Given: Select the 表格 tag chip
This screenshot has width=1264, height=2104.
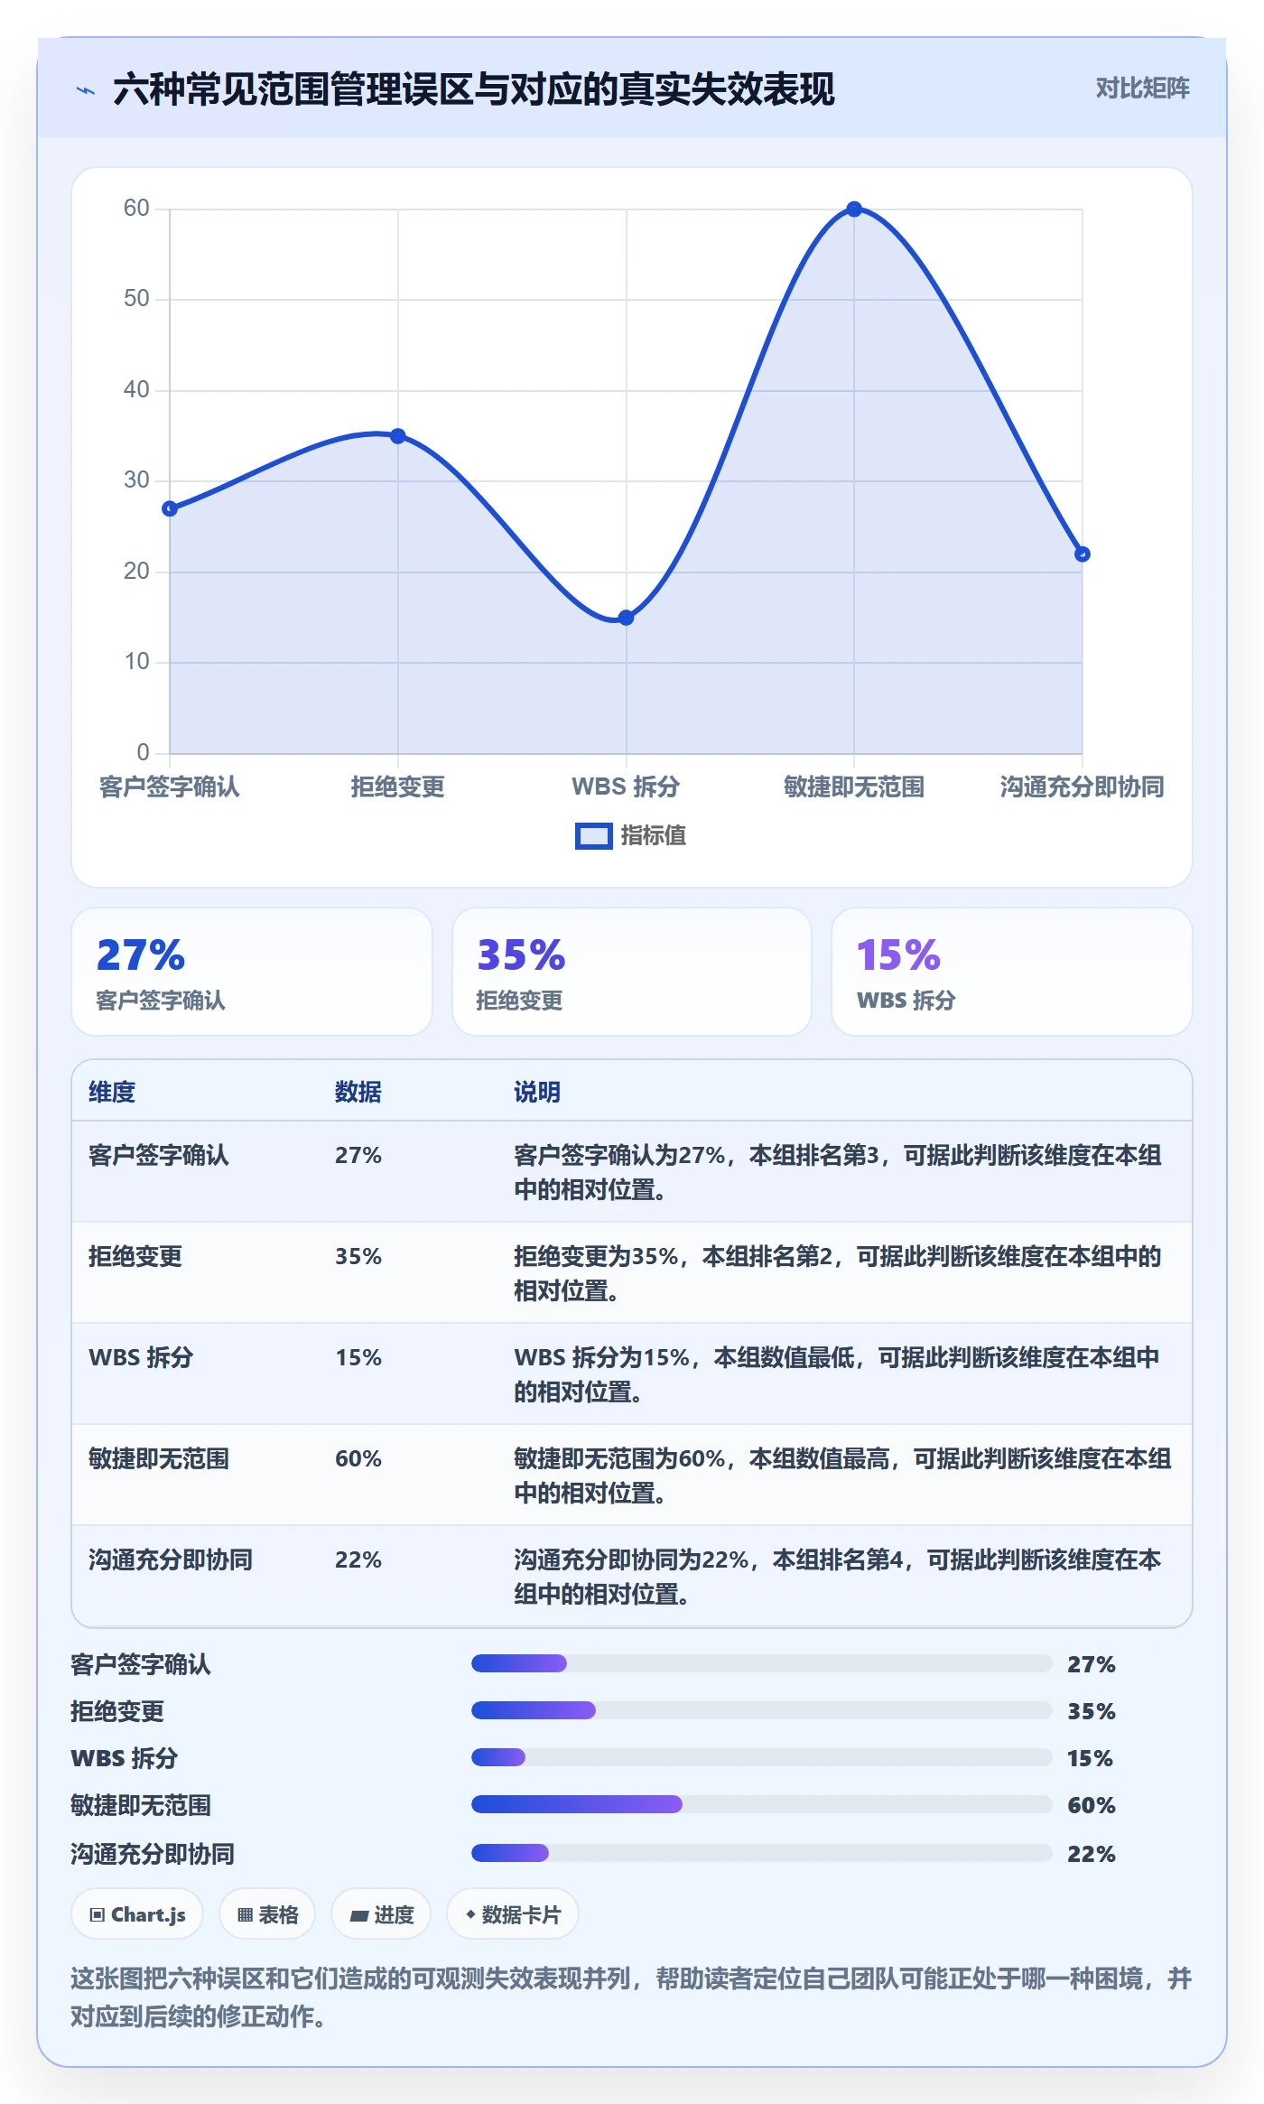Looking at the screenshot, I should tap(267, 1914).
